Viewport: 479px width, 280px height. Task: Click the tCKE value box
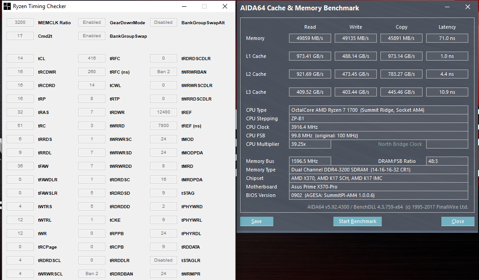(92, 220)
